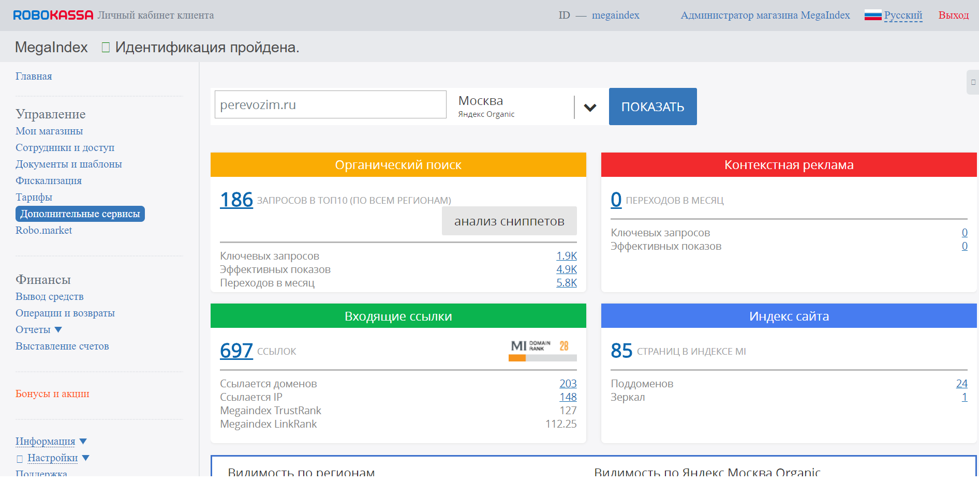Click the Megaindex LinkRank value 112.25

[561, 424]
